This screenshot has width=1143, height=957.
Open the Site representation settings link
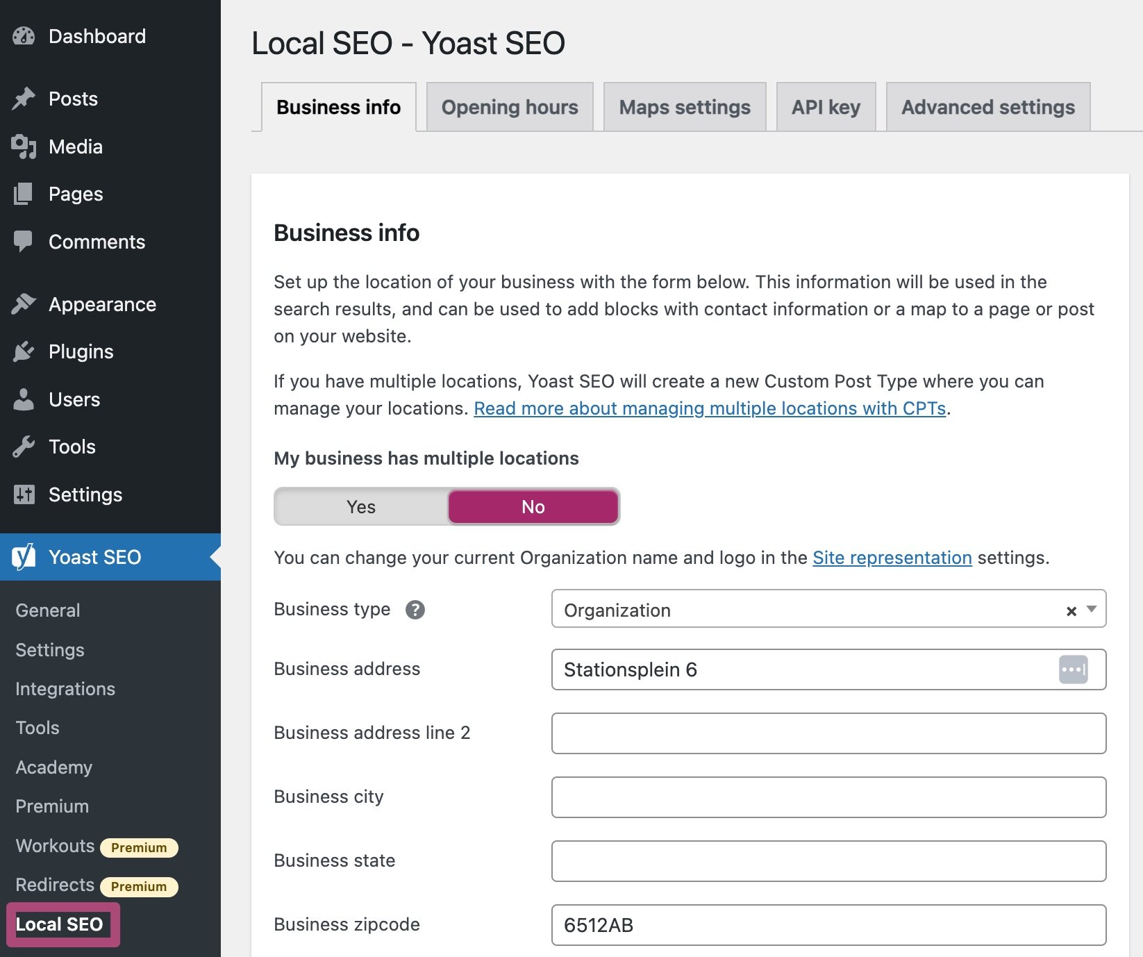[x=892, y=557]
